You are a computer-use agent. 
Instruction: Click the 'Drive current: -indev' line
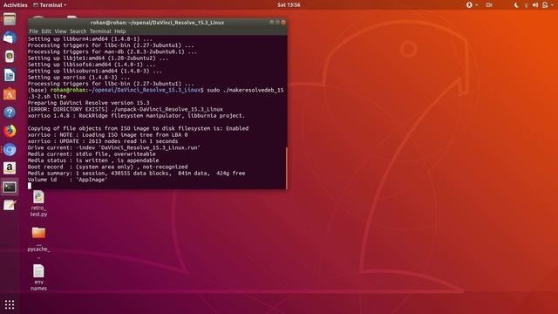point(114,147)
